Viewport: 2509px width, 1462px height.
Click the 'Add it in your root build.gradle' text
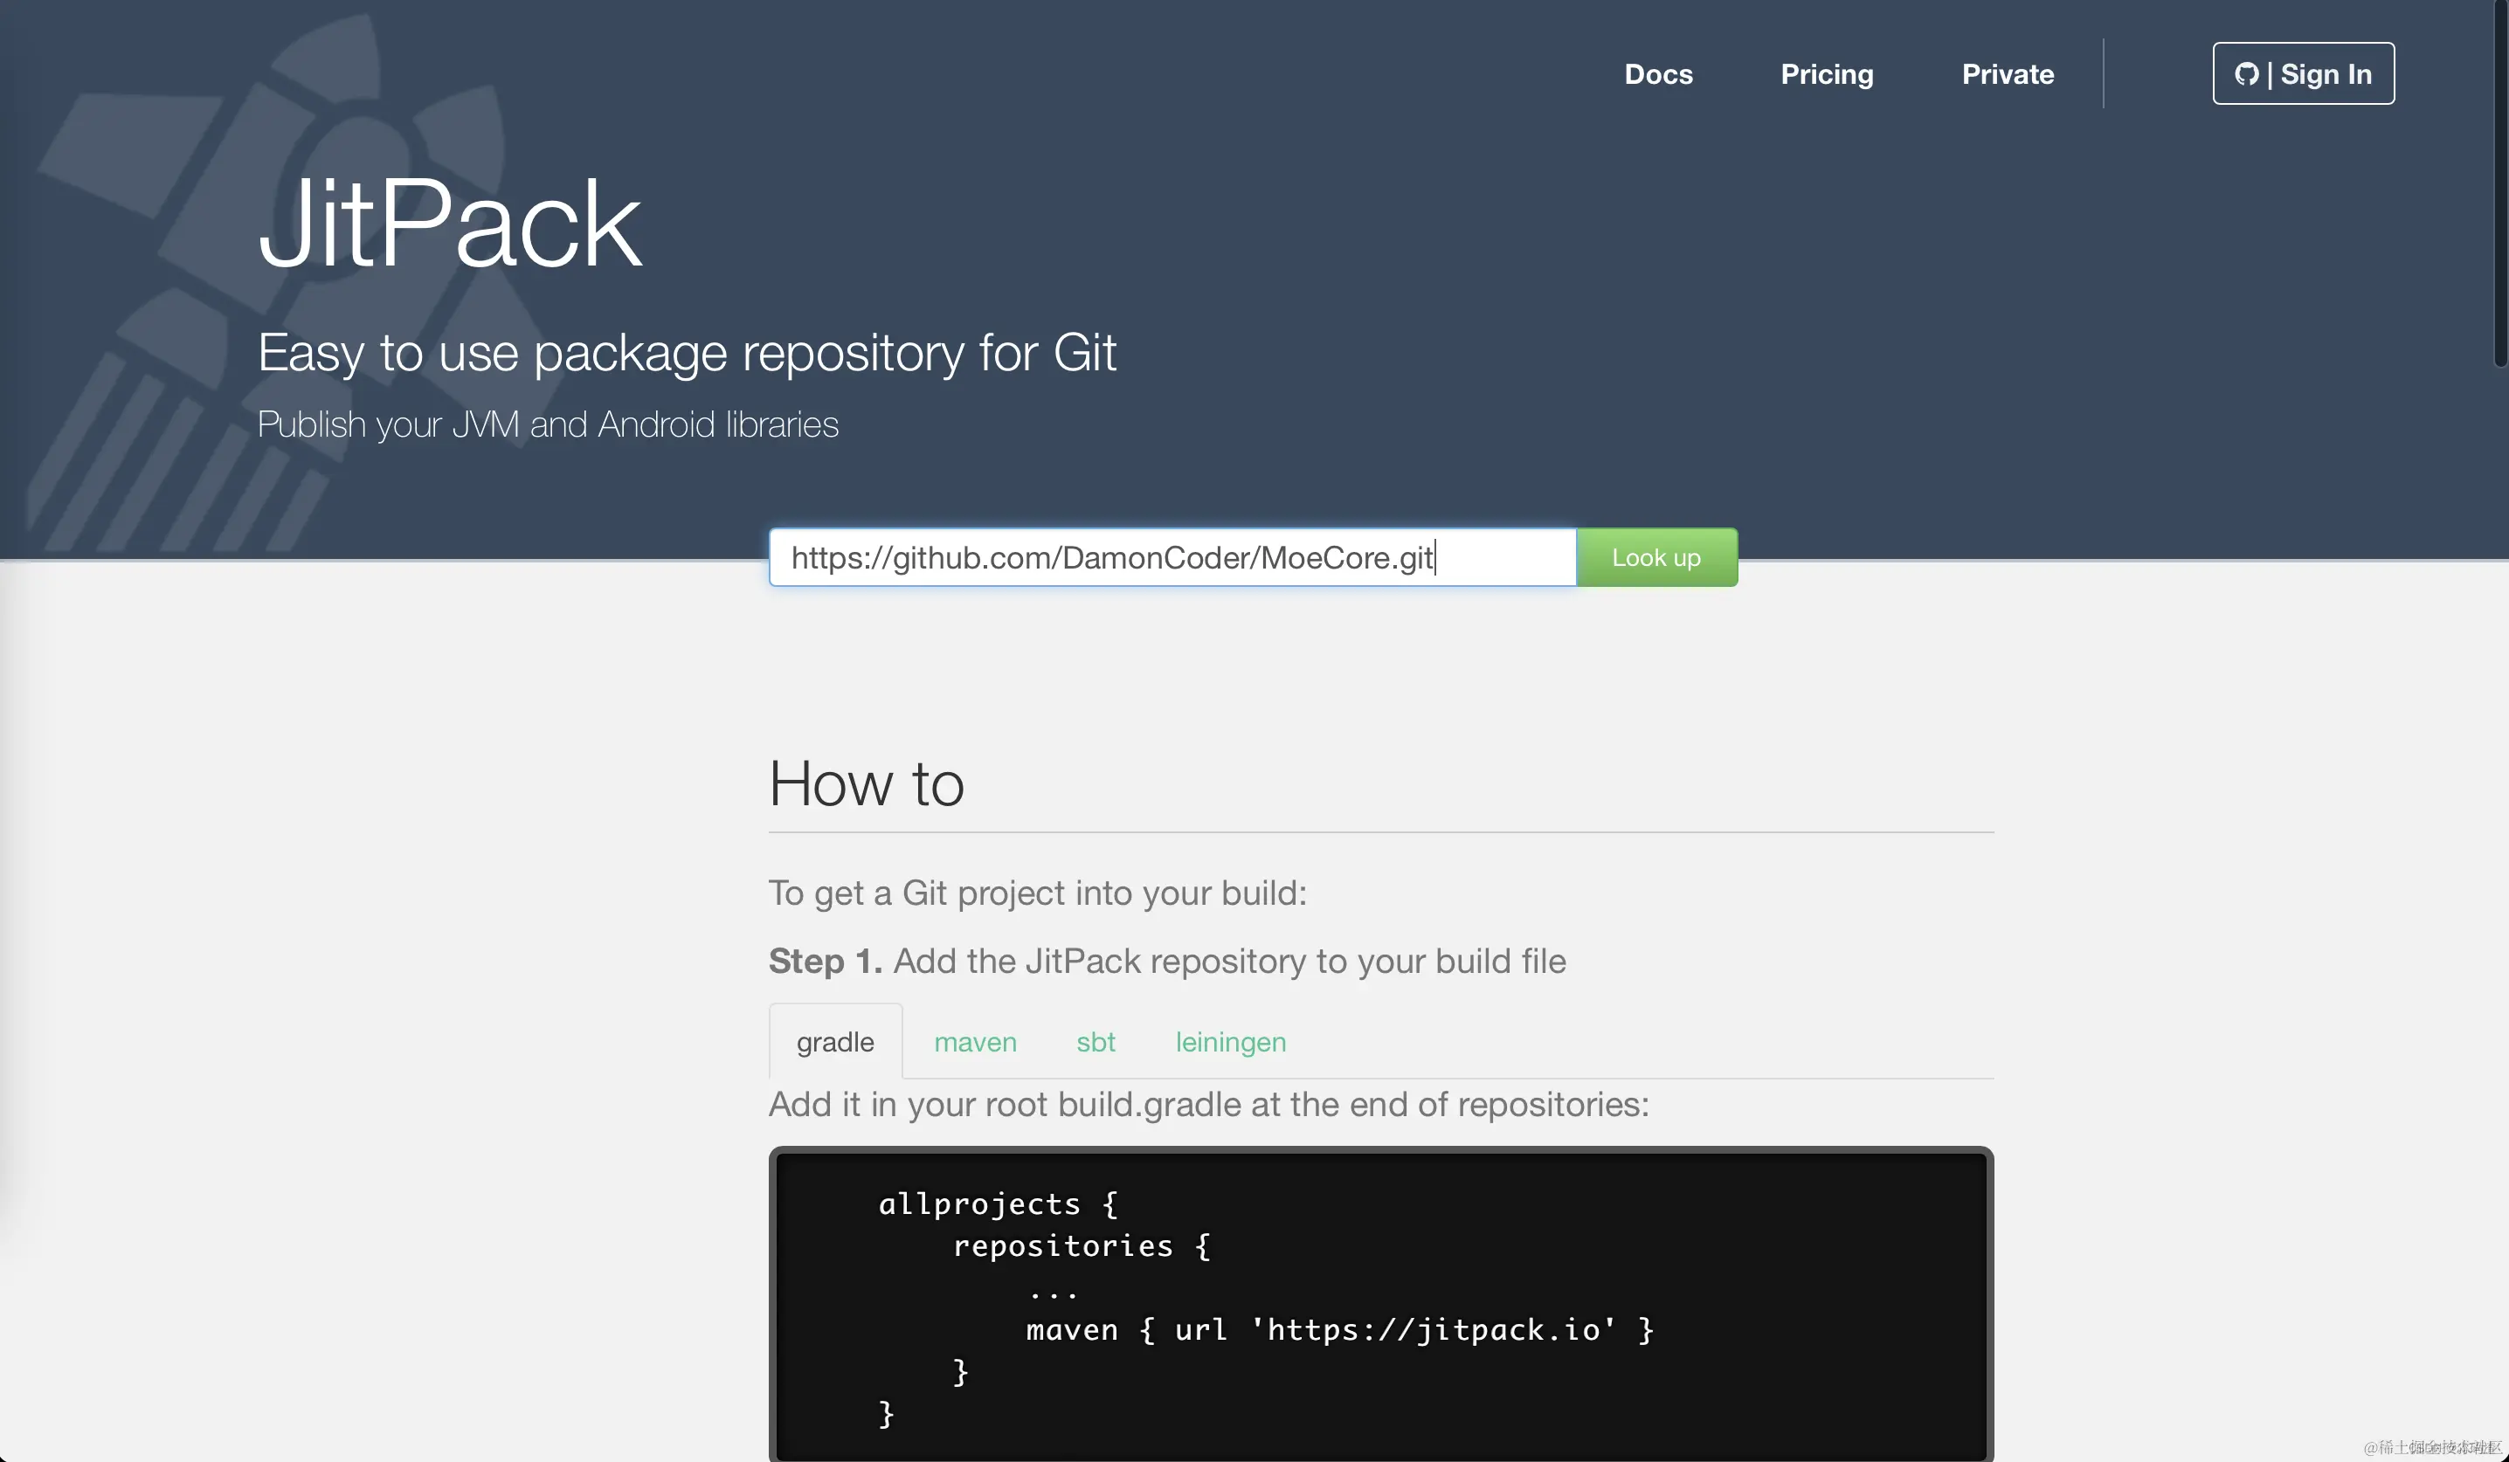click(1207, 1105)
